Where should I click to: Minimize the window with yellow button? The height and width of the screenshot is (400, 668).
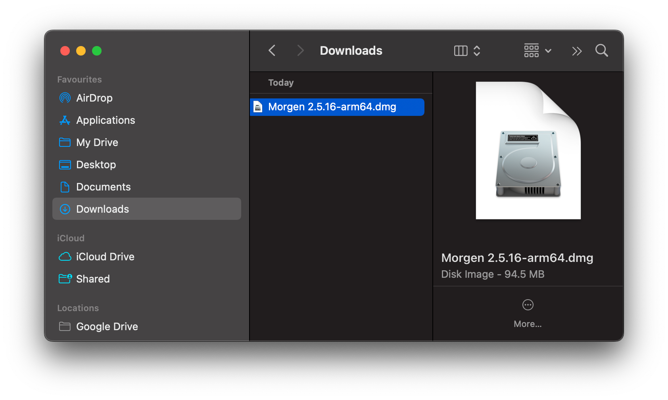point(81,51)
